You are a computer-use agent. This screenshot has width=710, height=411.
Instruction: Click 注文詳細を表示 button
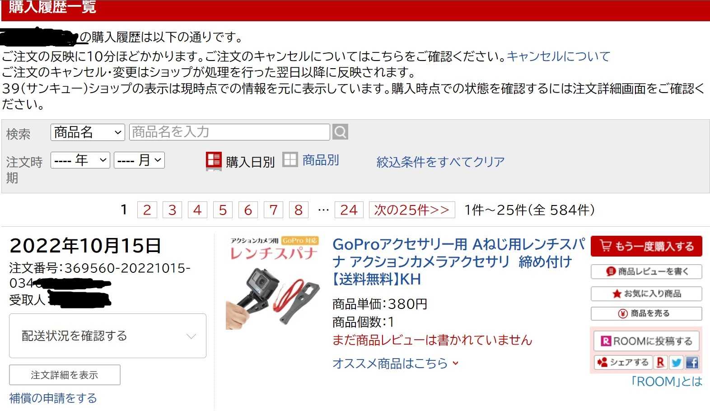click(65, 375)
